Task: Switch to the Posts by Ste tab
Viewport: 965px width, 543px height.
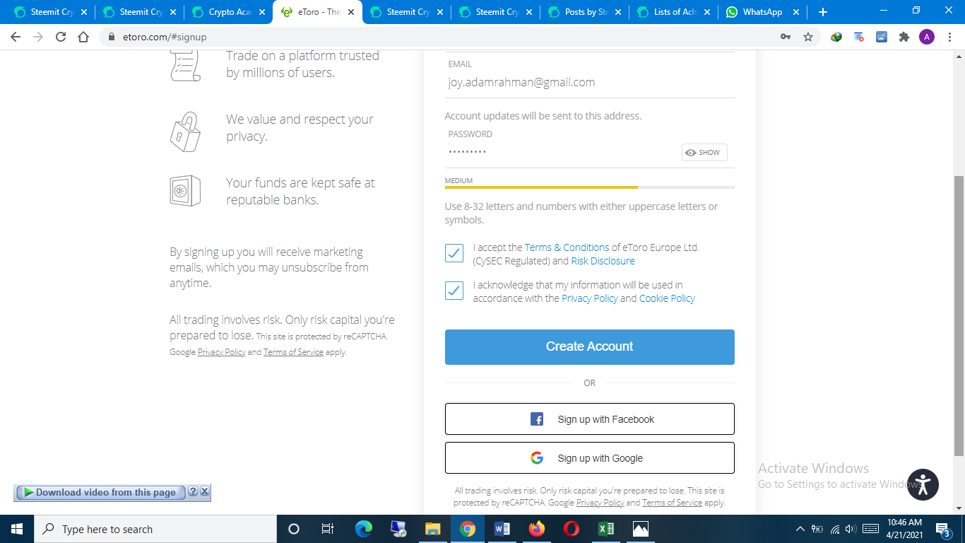Action: pos(584,12)
